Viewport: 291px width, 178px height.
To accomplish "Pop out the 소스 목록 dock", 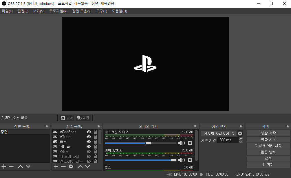I will (x=99, y=126).
